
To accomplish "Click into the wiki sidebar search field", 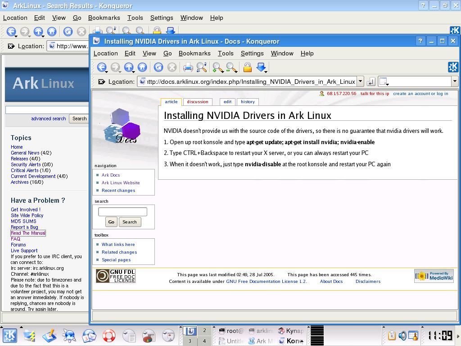I will 122,212.
